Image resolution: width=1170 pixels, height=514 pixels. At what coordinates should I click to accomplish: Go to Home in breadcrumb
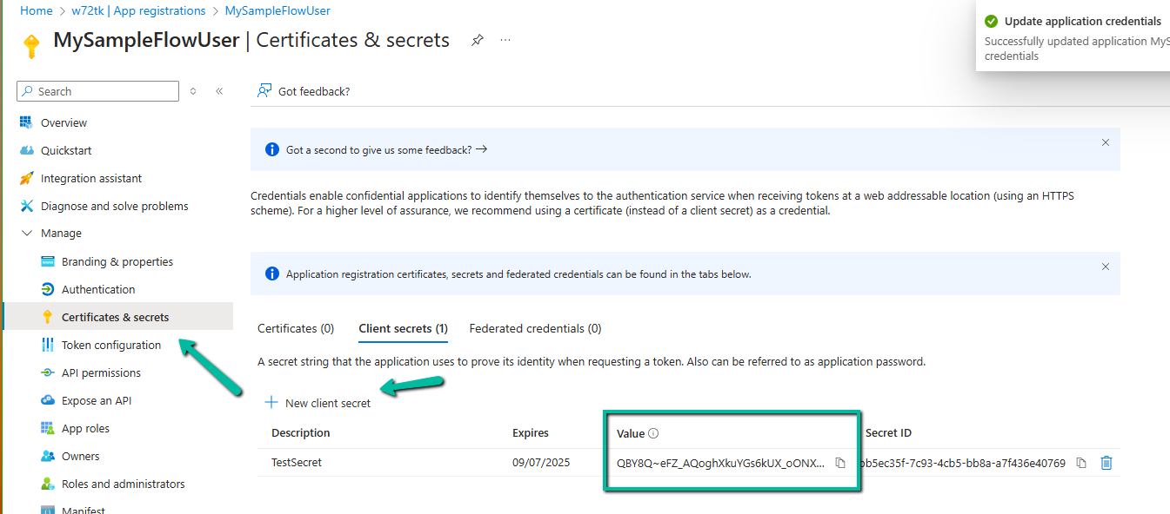click(x=37, y=11)
